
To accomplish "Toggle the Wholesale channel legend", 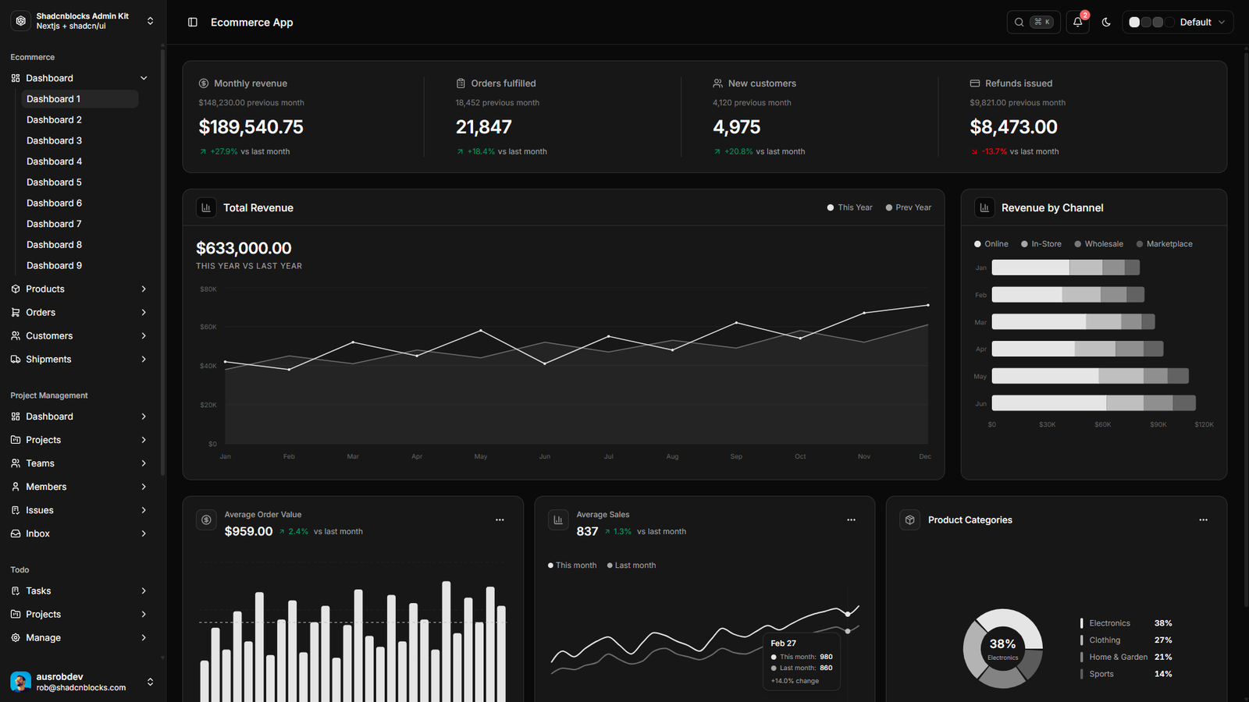I will [x=1099, y=244].
